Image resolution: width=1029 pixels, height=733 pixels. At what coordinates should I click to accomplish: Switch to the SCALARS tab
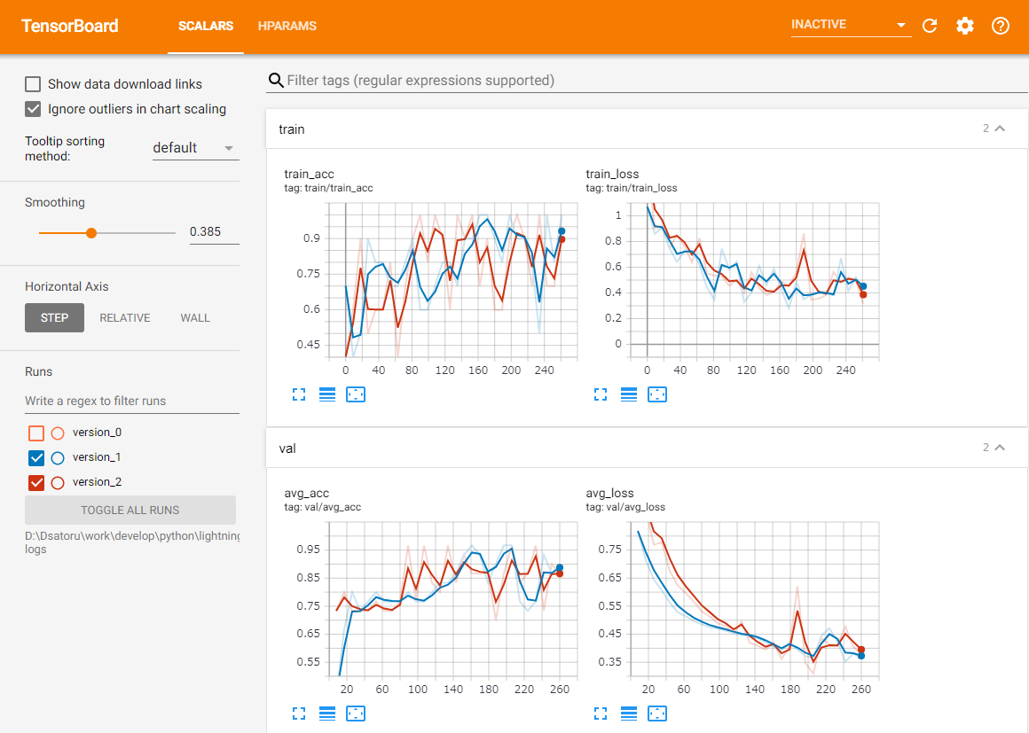pyautogui.click(x=206, y=27)
